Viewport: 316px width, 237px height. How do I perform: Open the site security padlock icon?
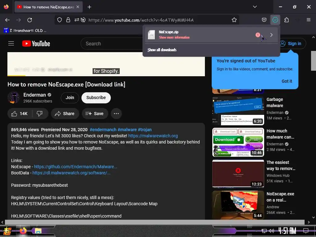pos(68,20)
